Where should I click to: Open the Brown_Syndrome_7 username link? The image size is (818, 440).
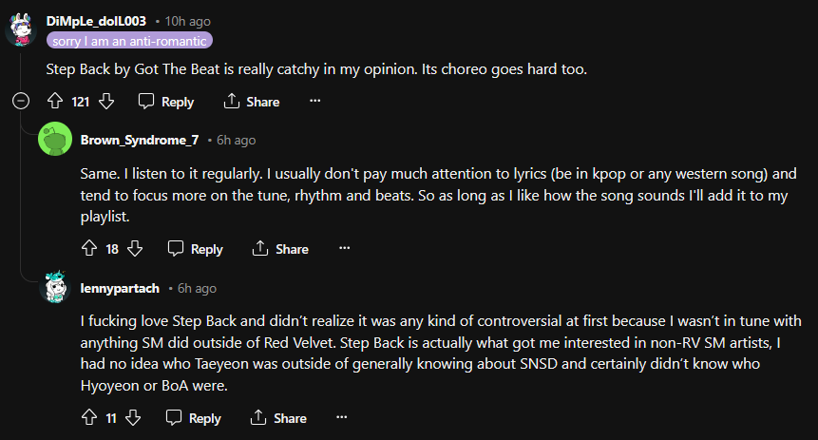coord(140,140)
